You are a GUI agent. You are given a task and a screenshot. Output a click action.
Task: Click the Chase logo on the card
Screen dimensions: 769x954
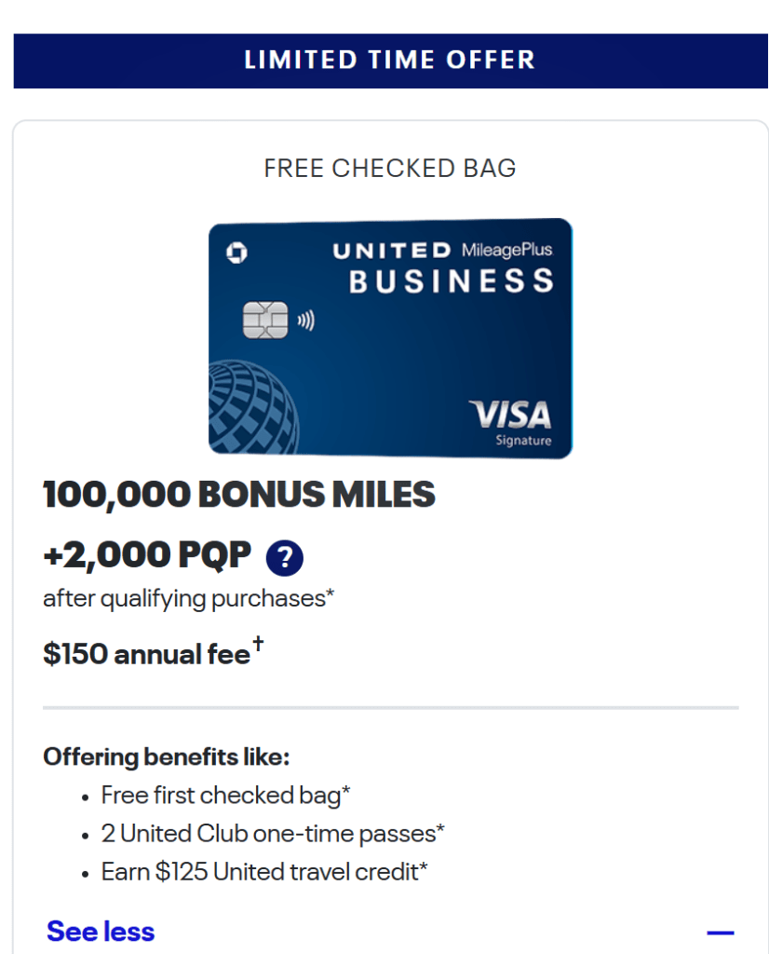click(x=236, y=253)
